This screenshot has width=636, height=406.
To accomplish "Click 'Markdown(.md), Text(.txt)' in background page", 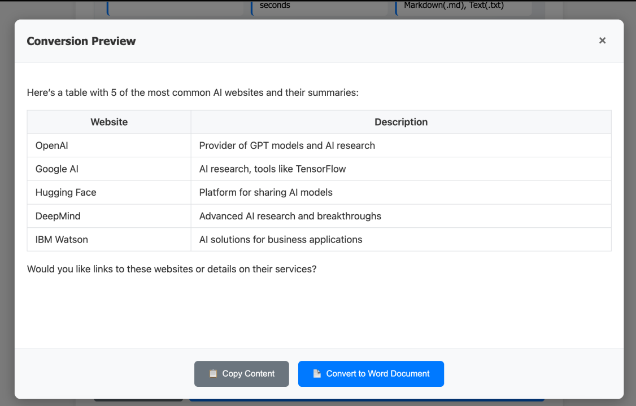I will pyautogui.click(x=454, y=5).
